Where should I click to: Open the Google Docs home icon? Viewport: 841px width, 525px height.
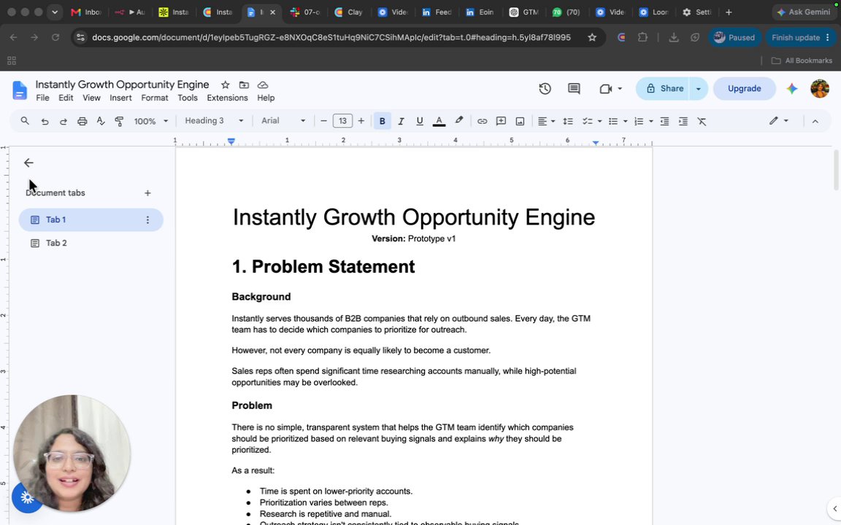pyautogui.click(x=19, y=90)
